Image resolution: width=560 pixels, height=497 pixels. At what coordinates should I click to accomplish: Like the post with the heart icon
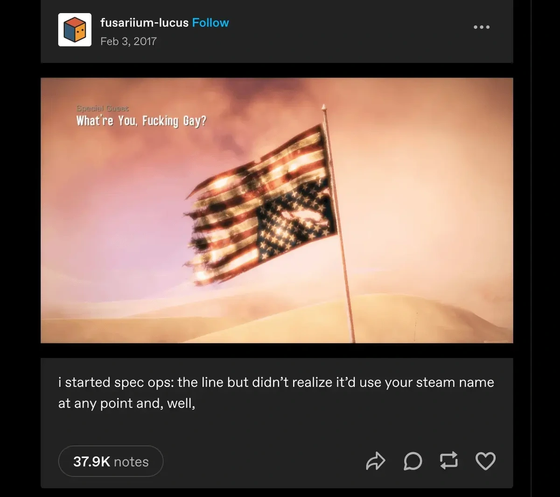tap(485, 461)
